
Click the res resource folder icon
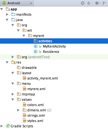[x=13, y=62]
